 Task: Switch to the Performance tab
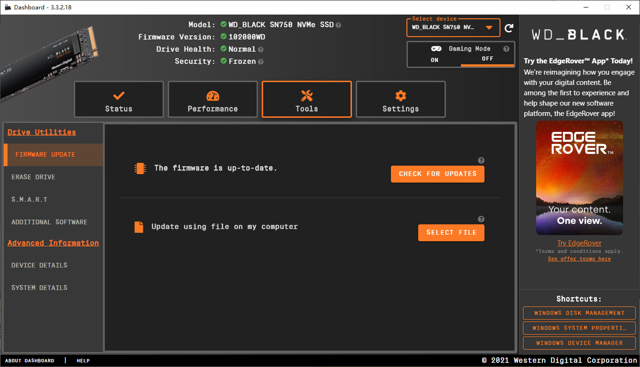coord(213,99)
